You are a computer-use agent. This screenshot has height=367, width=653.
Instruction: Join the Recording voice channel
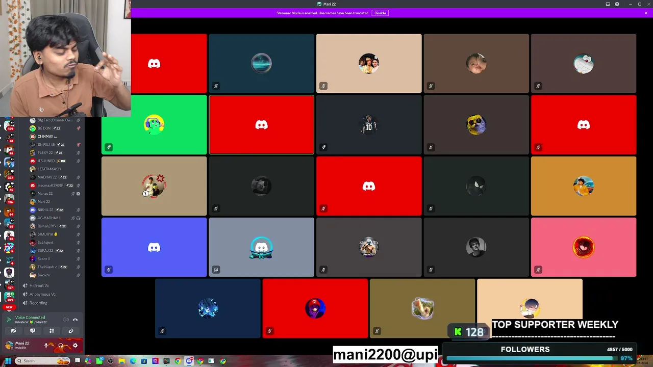pos(38,303)
